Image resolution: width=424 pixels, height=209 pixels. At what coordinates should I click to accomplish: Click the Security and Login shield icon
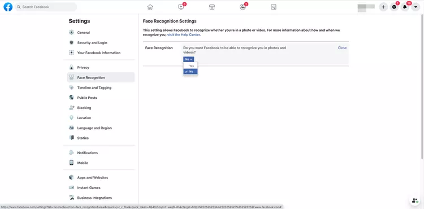[71, 43]
